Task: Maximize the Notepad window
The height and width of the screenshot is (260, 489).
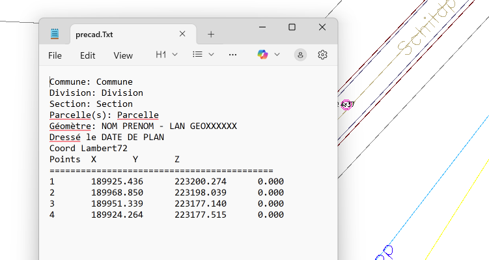Action: 292,27
